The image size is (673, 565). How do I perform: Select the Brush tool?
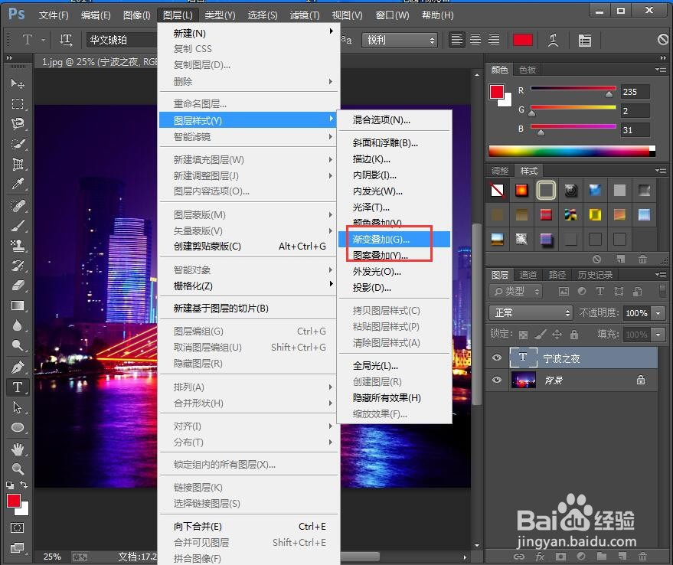coord(17,225)
